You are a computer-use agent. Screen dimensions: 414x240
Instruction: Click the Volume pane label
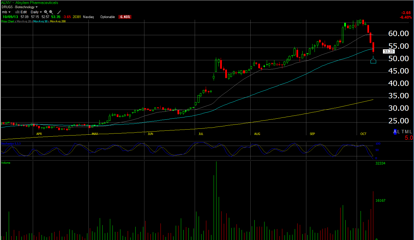[x=6, y=163]
